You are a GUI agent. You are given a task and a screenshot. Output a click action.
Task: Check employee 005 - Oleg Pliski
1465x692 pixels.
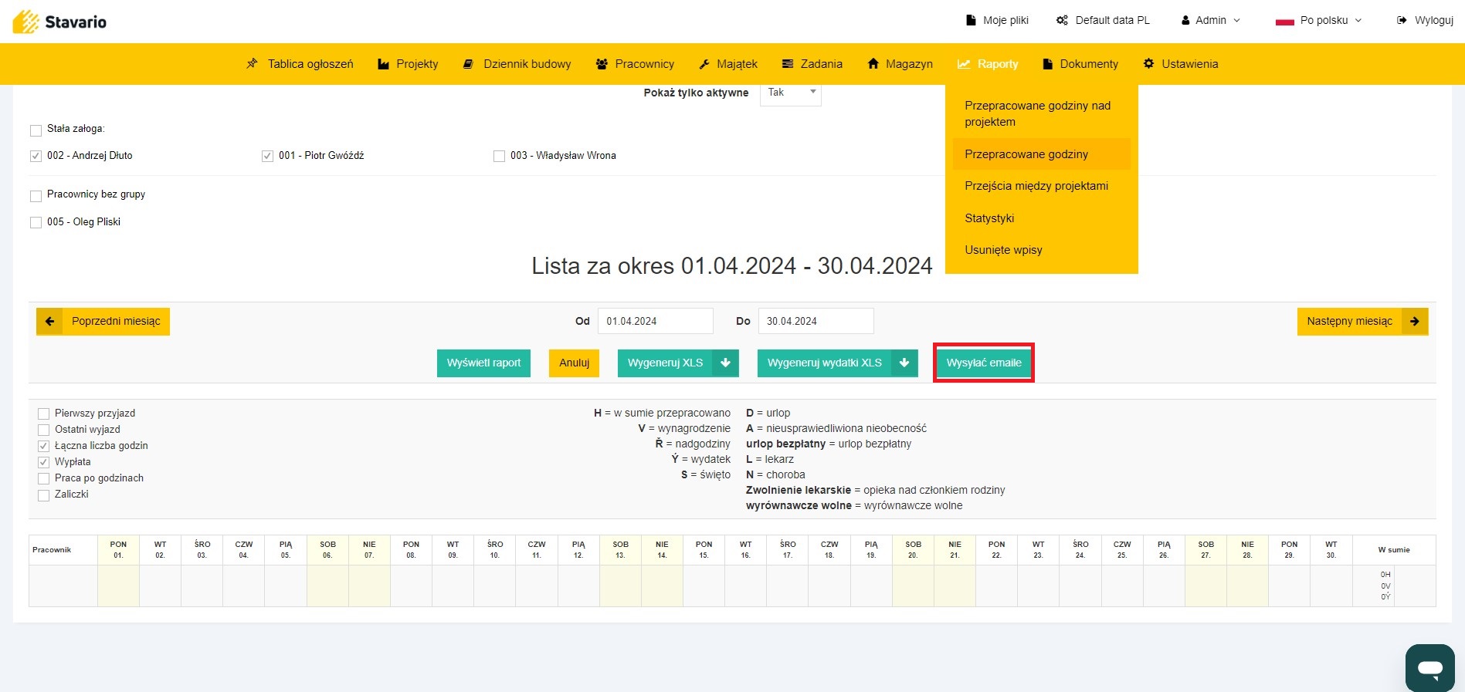click(x=36, y=223)
